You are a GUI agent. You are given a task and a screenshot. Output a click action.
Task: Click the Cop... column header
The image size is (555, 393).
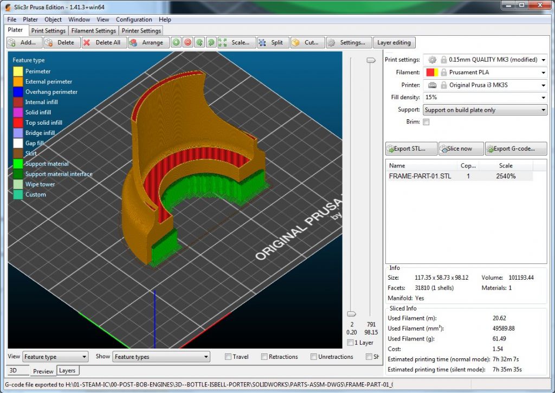468,165
